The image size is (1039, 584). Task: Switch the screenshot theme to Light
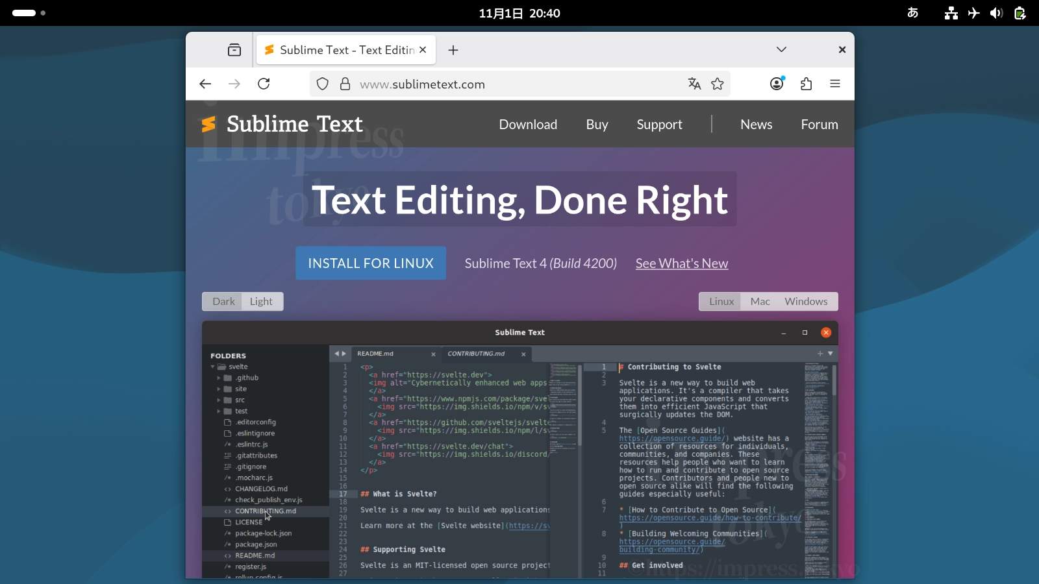pos(261,301)
